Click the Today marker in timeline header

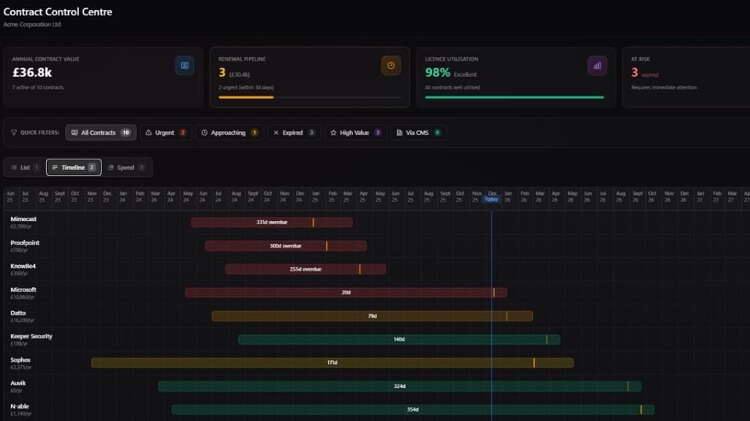pos(491,199)
